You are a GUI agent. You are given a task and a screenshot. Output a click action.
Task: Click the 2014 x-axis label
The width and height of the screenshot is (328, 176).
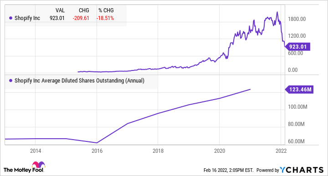tap(36, 151)
